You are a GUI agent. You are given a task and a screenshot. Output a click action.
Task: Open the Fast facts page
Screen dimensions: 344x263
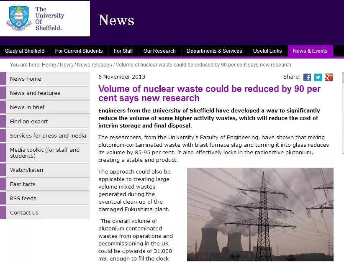coord(45,184)
